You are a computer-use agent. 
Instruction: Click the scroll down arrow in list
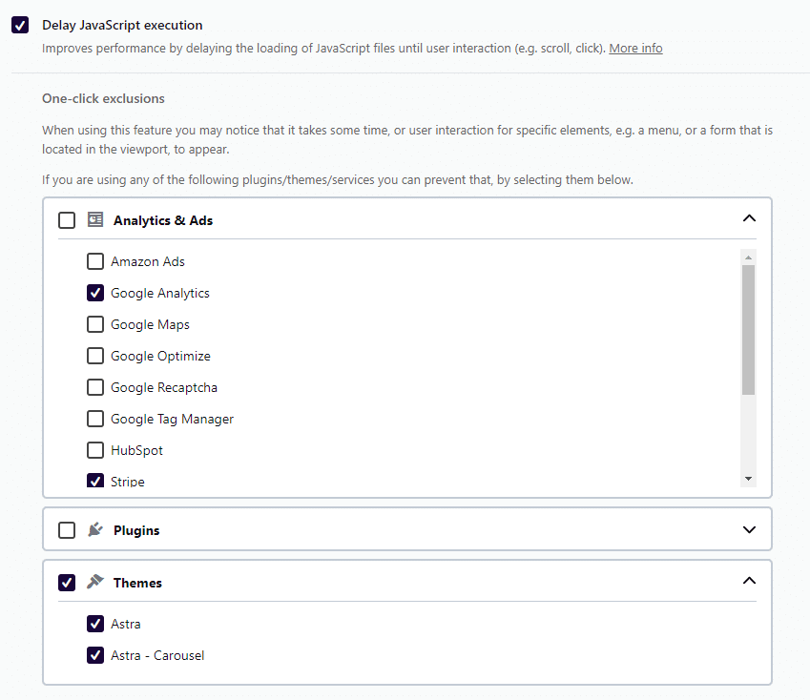pos(748,478)
